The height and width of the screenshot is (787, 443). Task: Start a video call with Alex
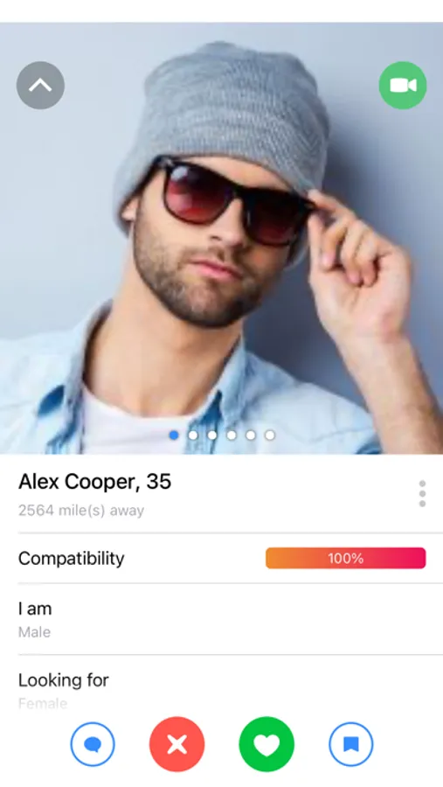tap(402, 86)
